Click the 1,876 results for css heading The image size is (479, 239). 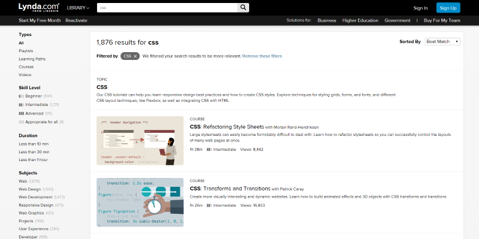tap(128, 43)
